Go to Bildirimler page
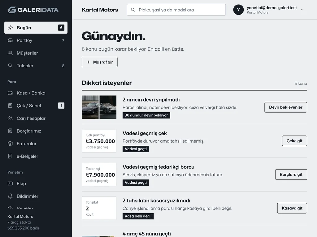 tap(36, 196)
